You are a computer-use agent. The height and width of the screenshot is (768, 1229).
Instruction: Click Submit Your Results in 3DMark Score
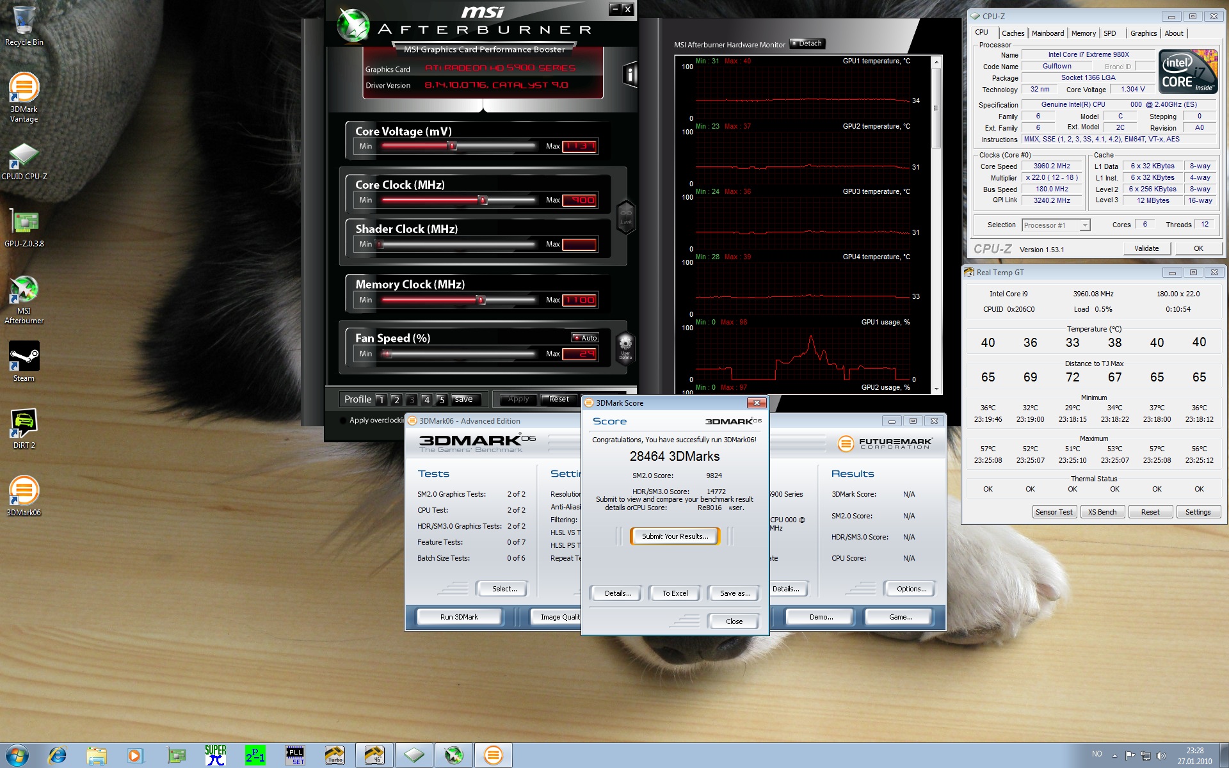pos(675,536)
